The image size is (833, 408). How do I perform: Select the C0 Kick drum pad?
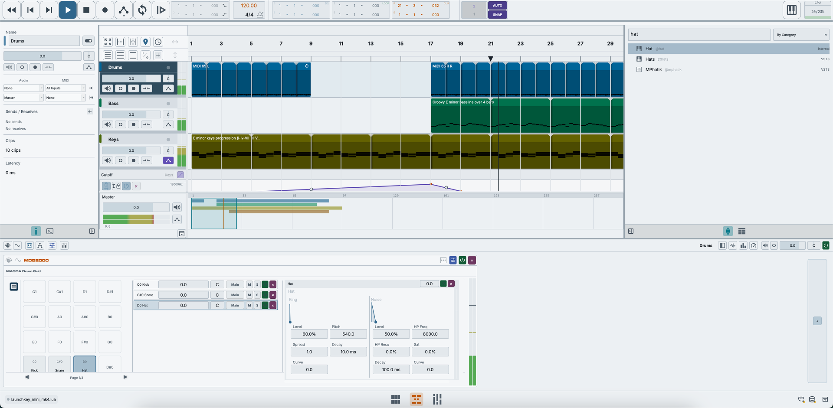coord(34,364)
